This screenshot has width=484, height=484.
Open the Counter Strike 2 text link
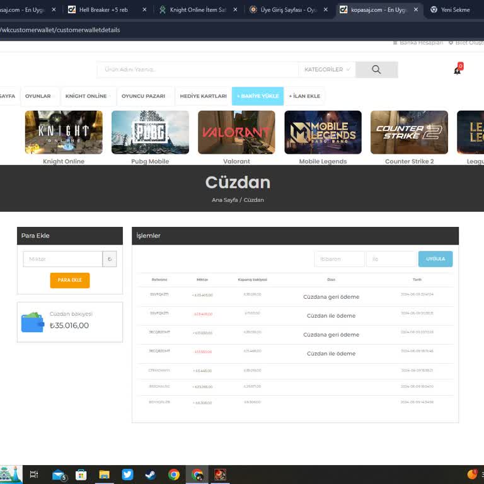(x=409, y=161)
